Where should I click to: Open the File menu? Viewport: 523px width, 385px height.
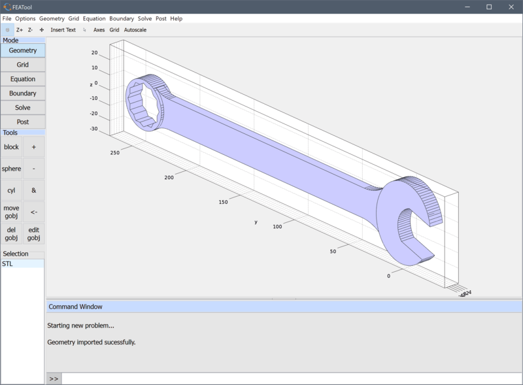tap(7, 19)
